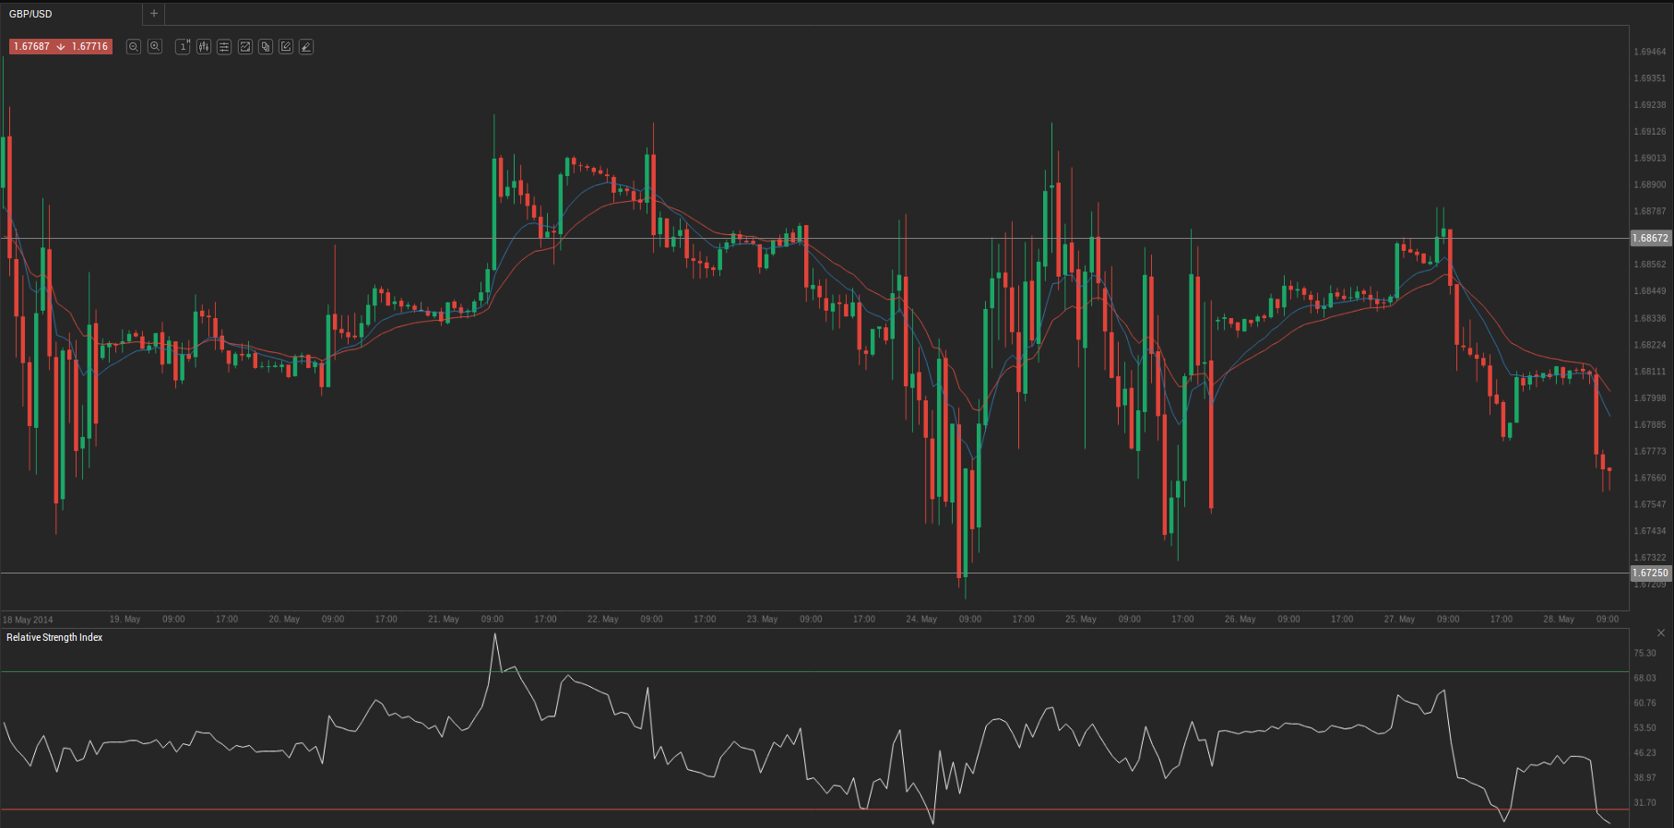Add a new chart tab with plus
Viewport: 1674px width, 828px height.
154,14
